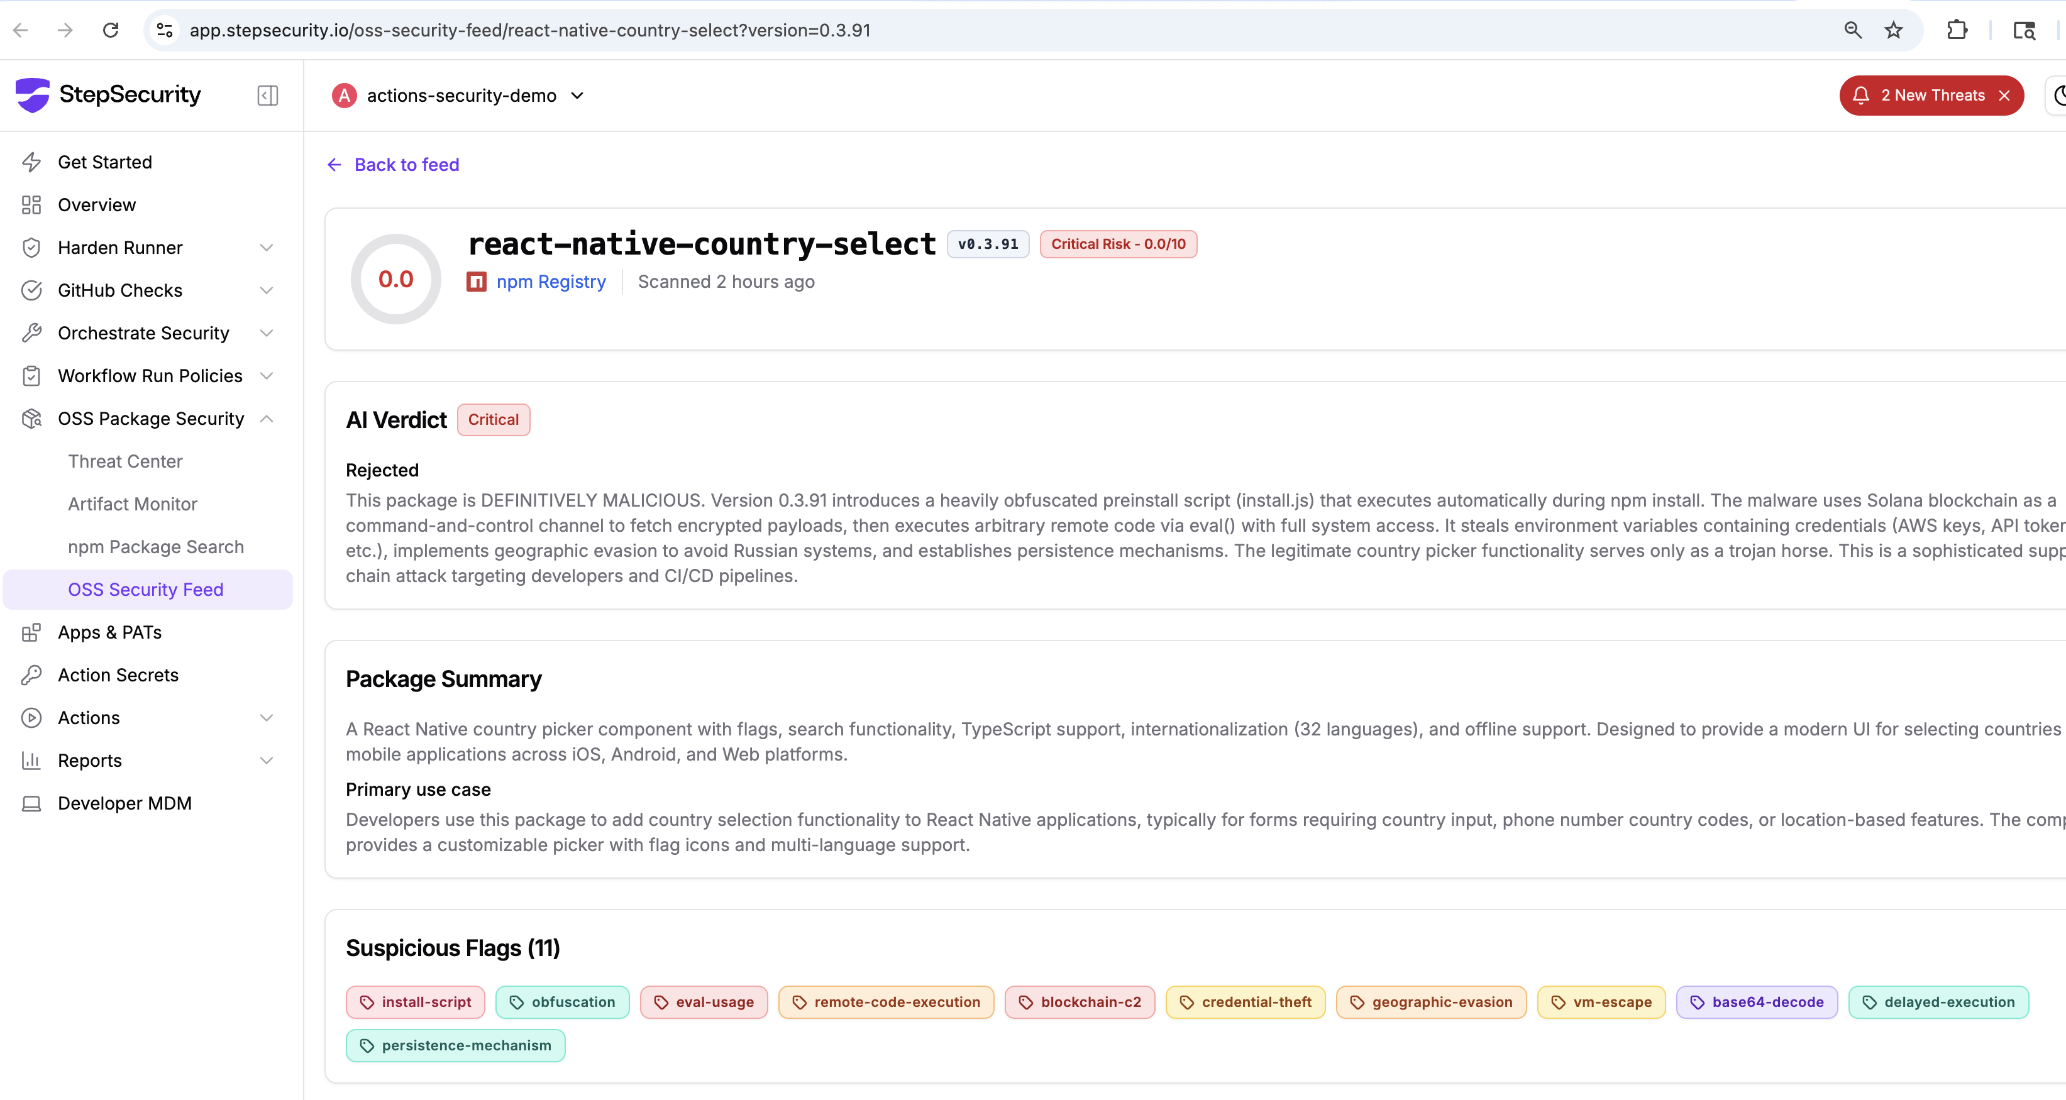The image size is (2066, 1100).
Task: Dismiss the 2 New Threats alert
Action: point(2004,96)
